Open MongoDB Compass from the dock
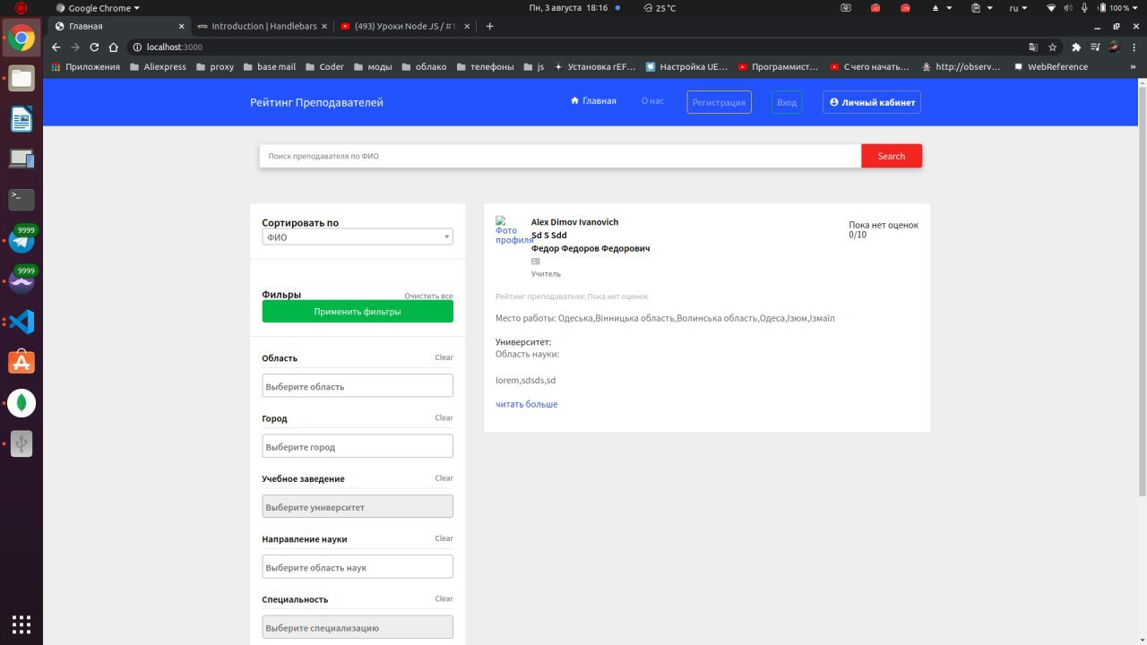Image resolution: width=1147 pixels, height=645 pixels. [22, 403]
